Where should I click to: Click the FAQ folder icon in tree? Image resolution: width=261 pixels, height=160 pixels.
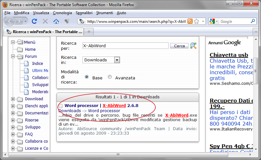(20, 134)
